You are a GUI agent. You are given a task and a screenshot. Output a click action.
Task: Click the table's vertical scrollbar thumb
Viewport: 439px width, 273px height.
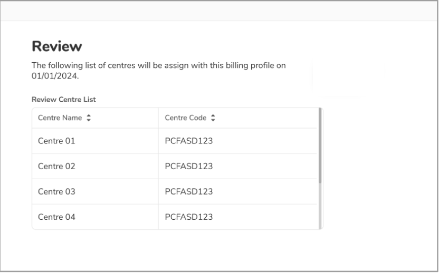[x=320, y=145]
